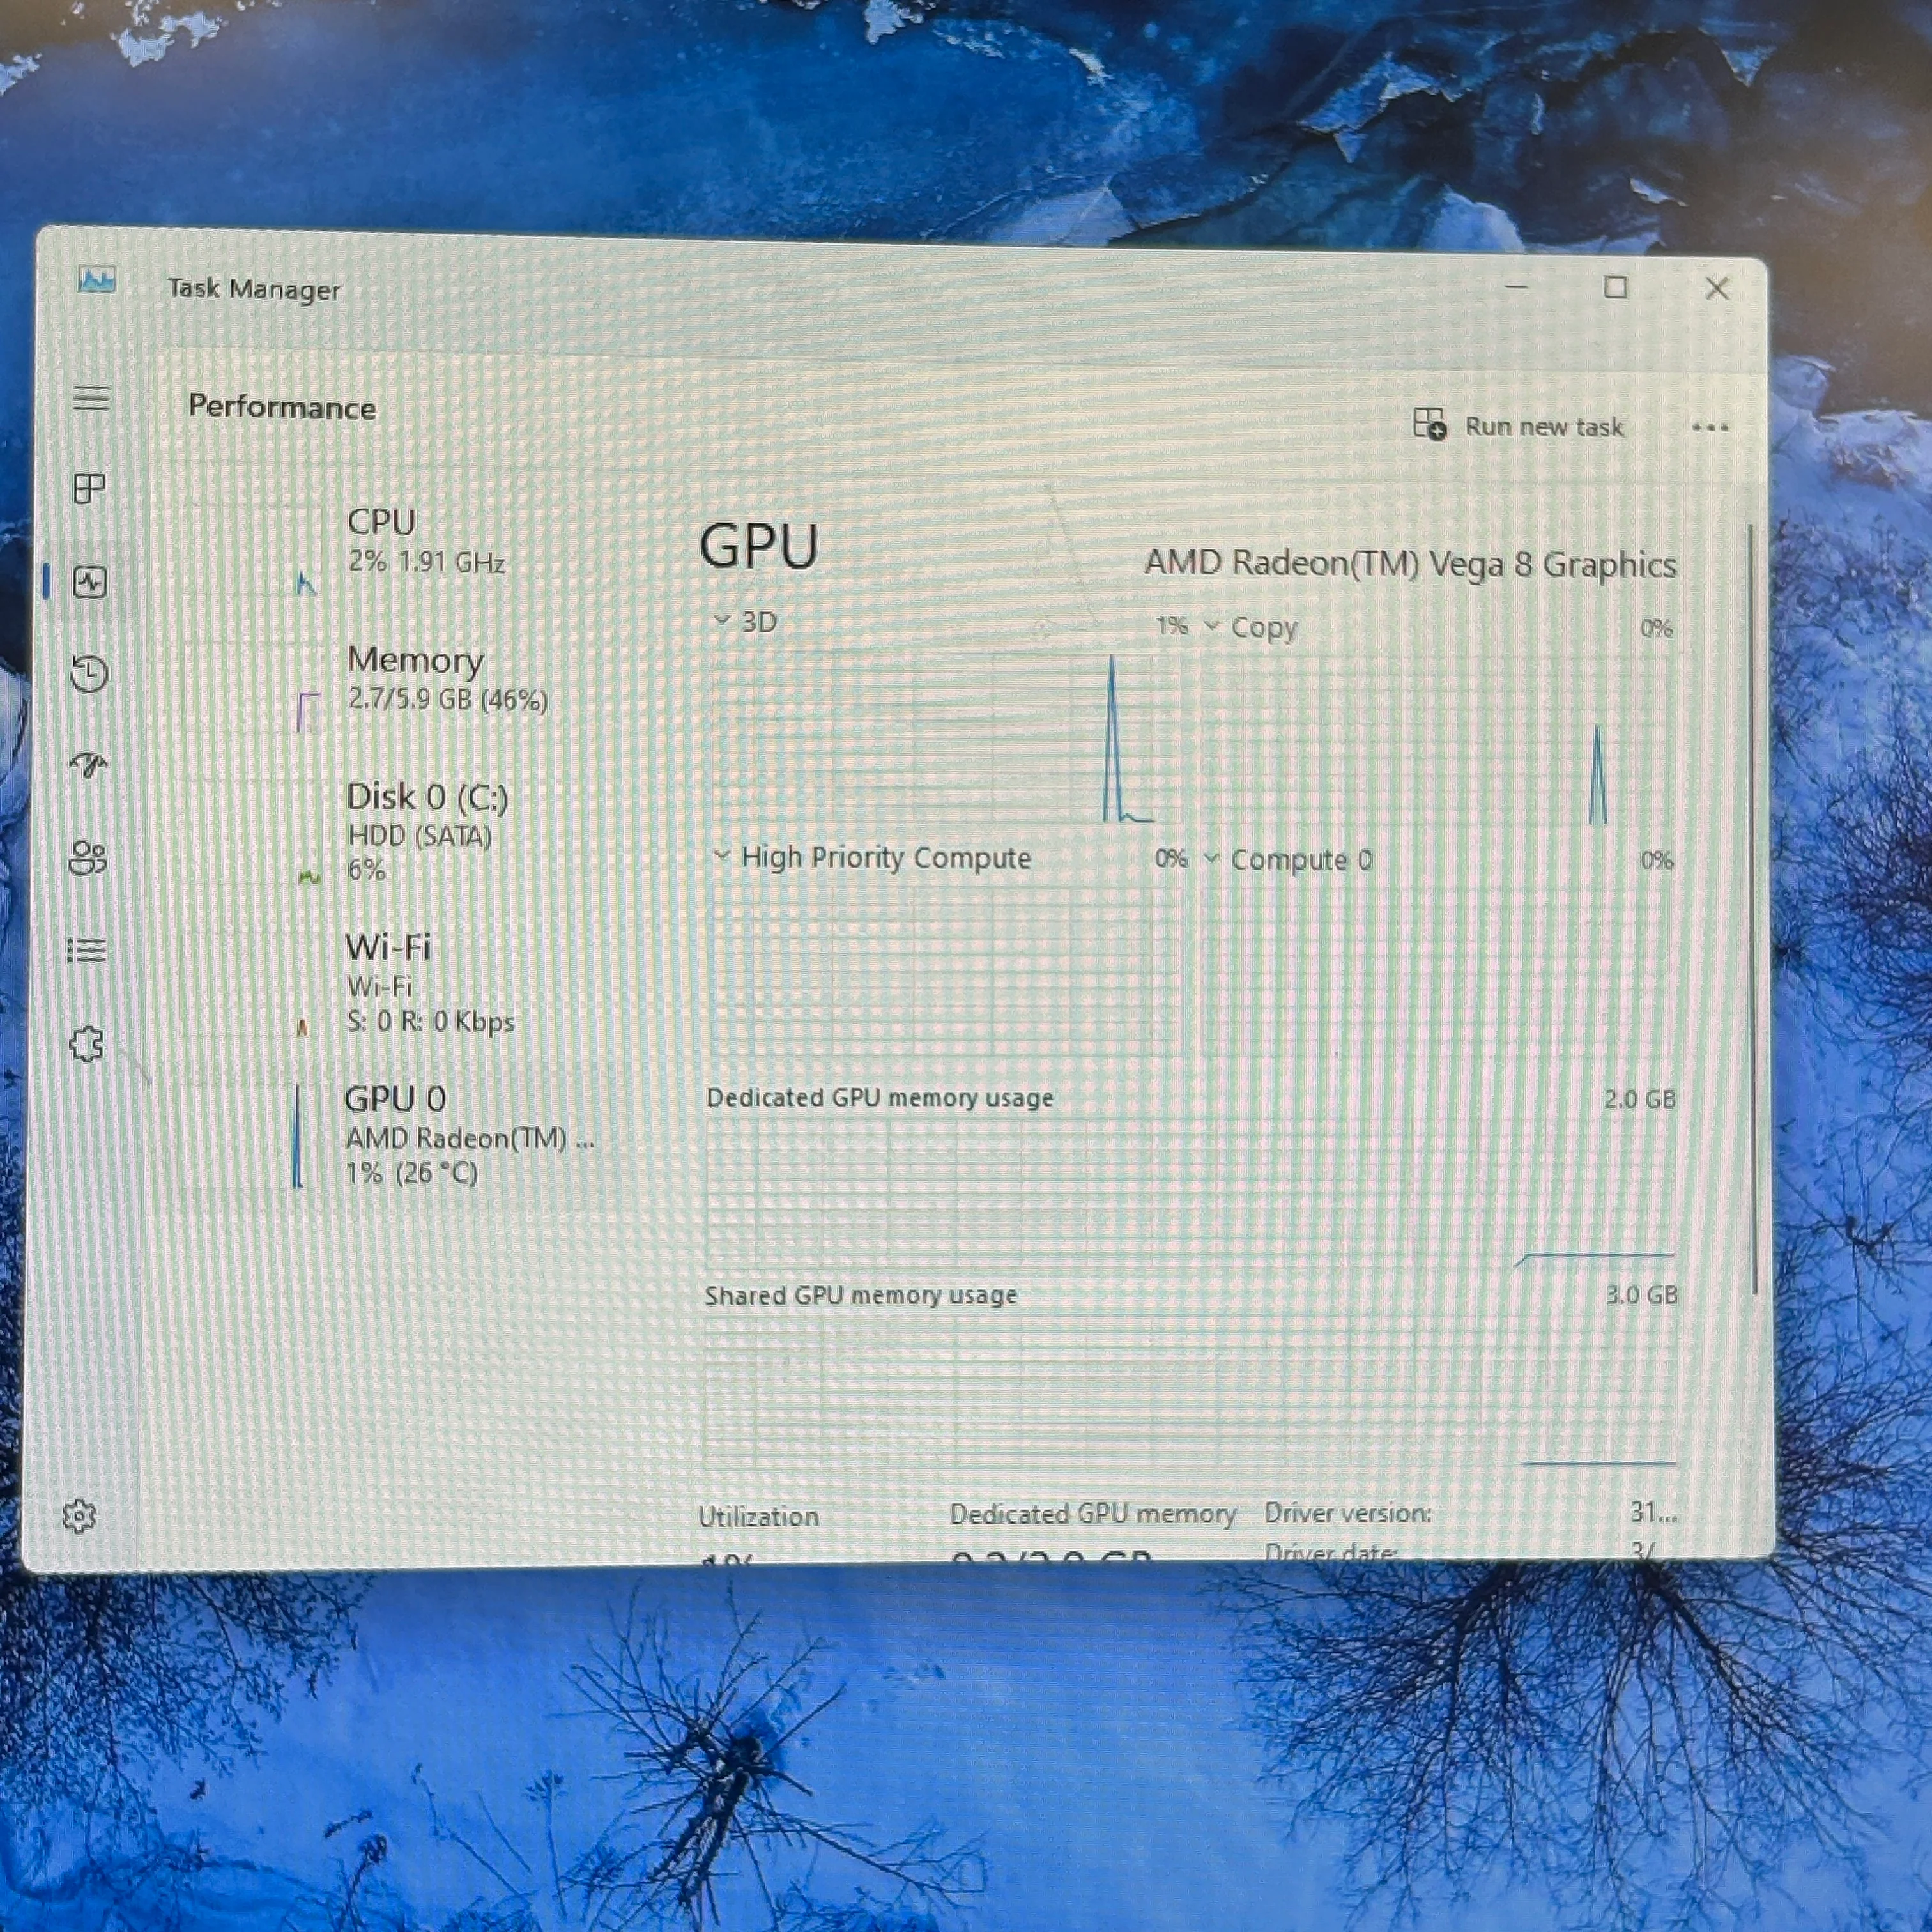Click the Dedicated GPU memory stat label
1932x1932 pixels.
pyautogui.click(x=1093, y=1514)
